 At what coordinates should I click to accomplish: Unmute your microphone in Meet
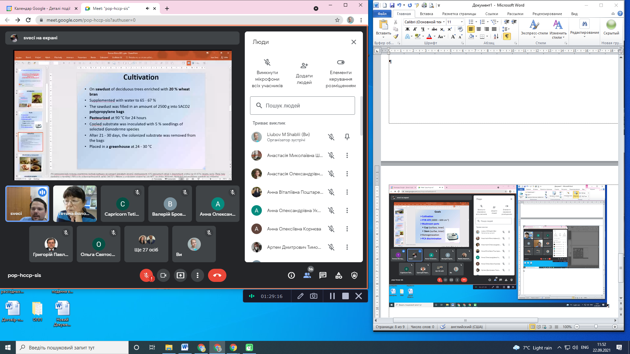click(x=146, y=275)
